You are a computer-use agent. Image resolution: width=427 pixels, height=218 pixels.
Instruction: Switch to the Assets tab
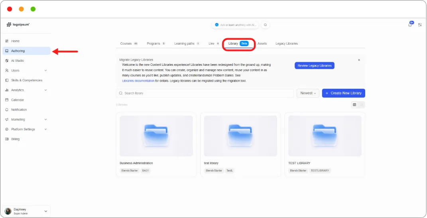tap(262, 43)
